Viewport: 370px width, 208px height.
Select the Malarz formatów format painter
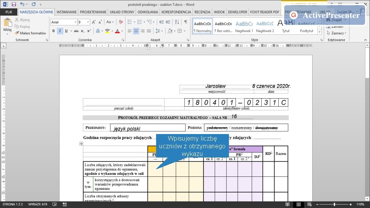tap(30, 33)
